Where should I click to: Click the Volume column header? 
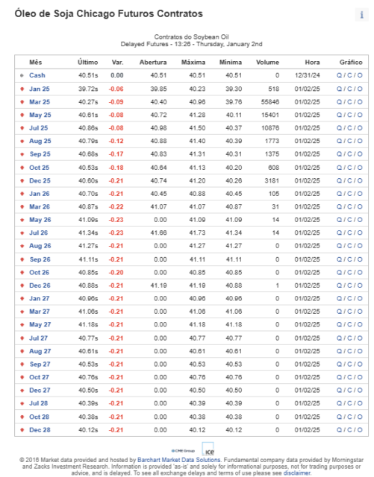[267, 63]
